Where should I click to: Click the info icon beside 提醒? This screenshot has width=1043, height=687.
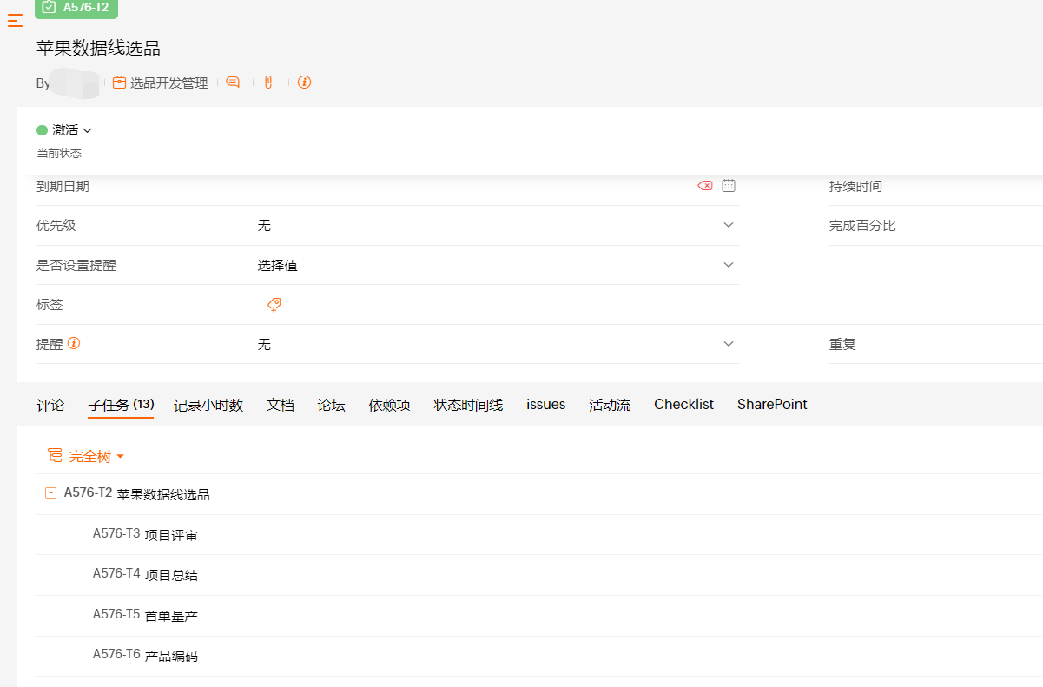[x=74, y=344]
